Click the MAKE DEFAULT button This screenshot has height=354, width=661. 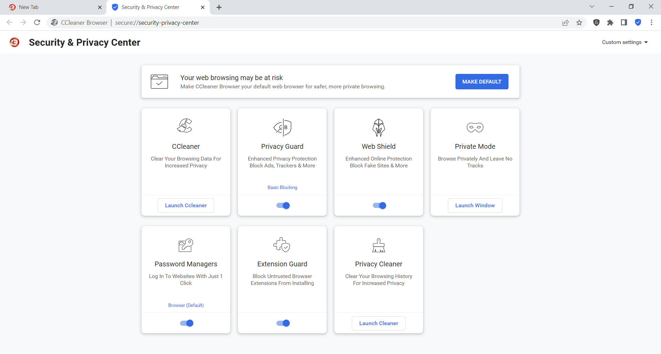pyautogui.click(x=482, y=82)
